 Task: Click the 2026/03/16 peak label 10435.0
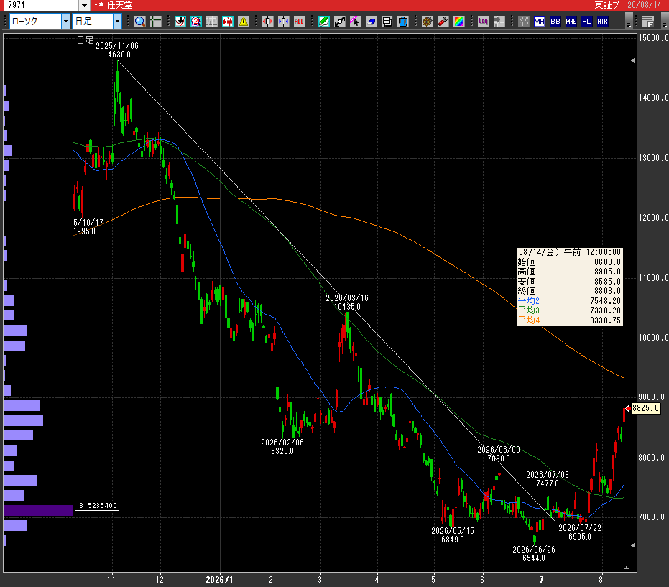[x=347, y=307]
